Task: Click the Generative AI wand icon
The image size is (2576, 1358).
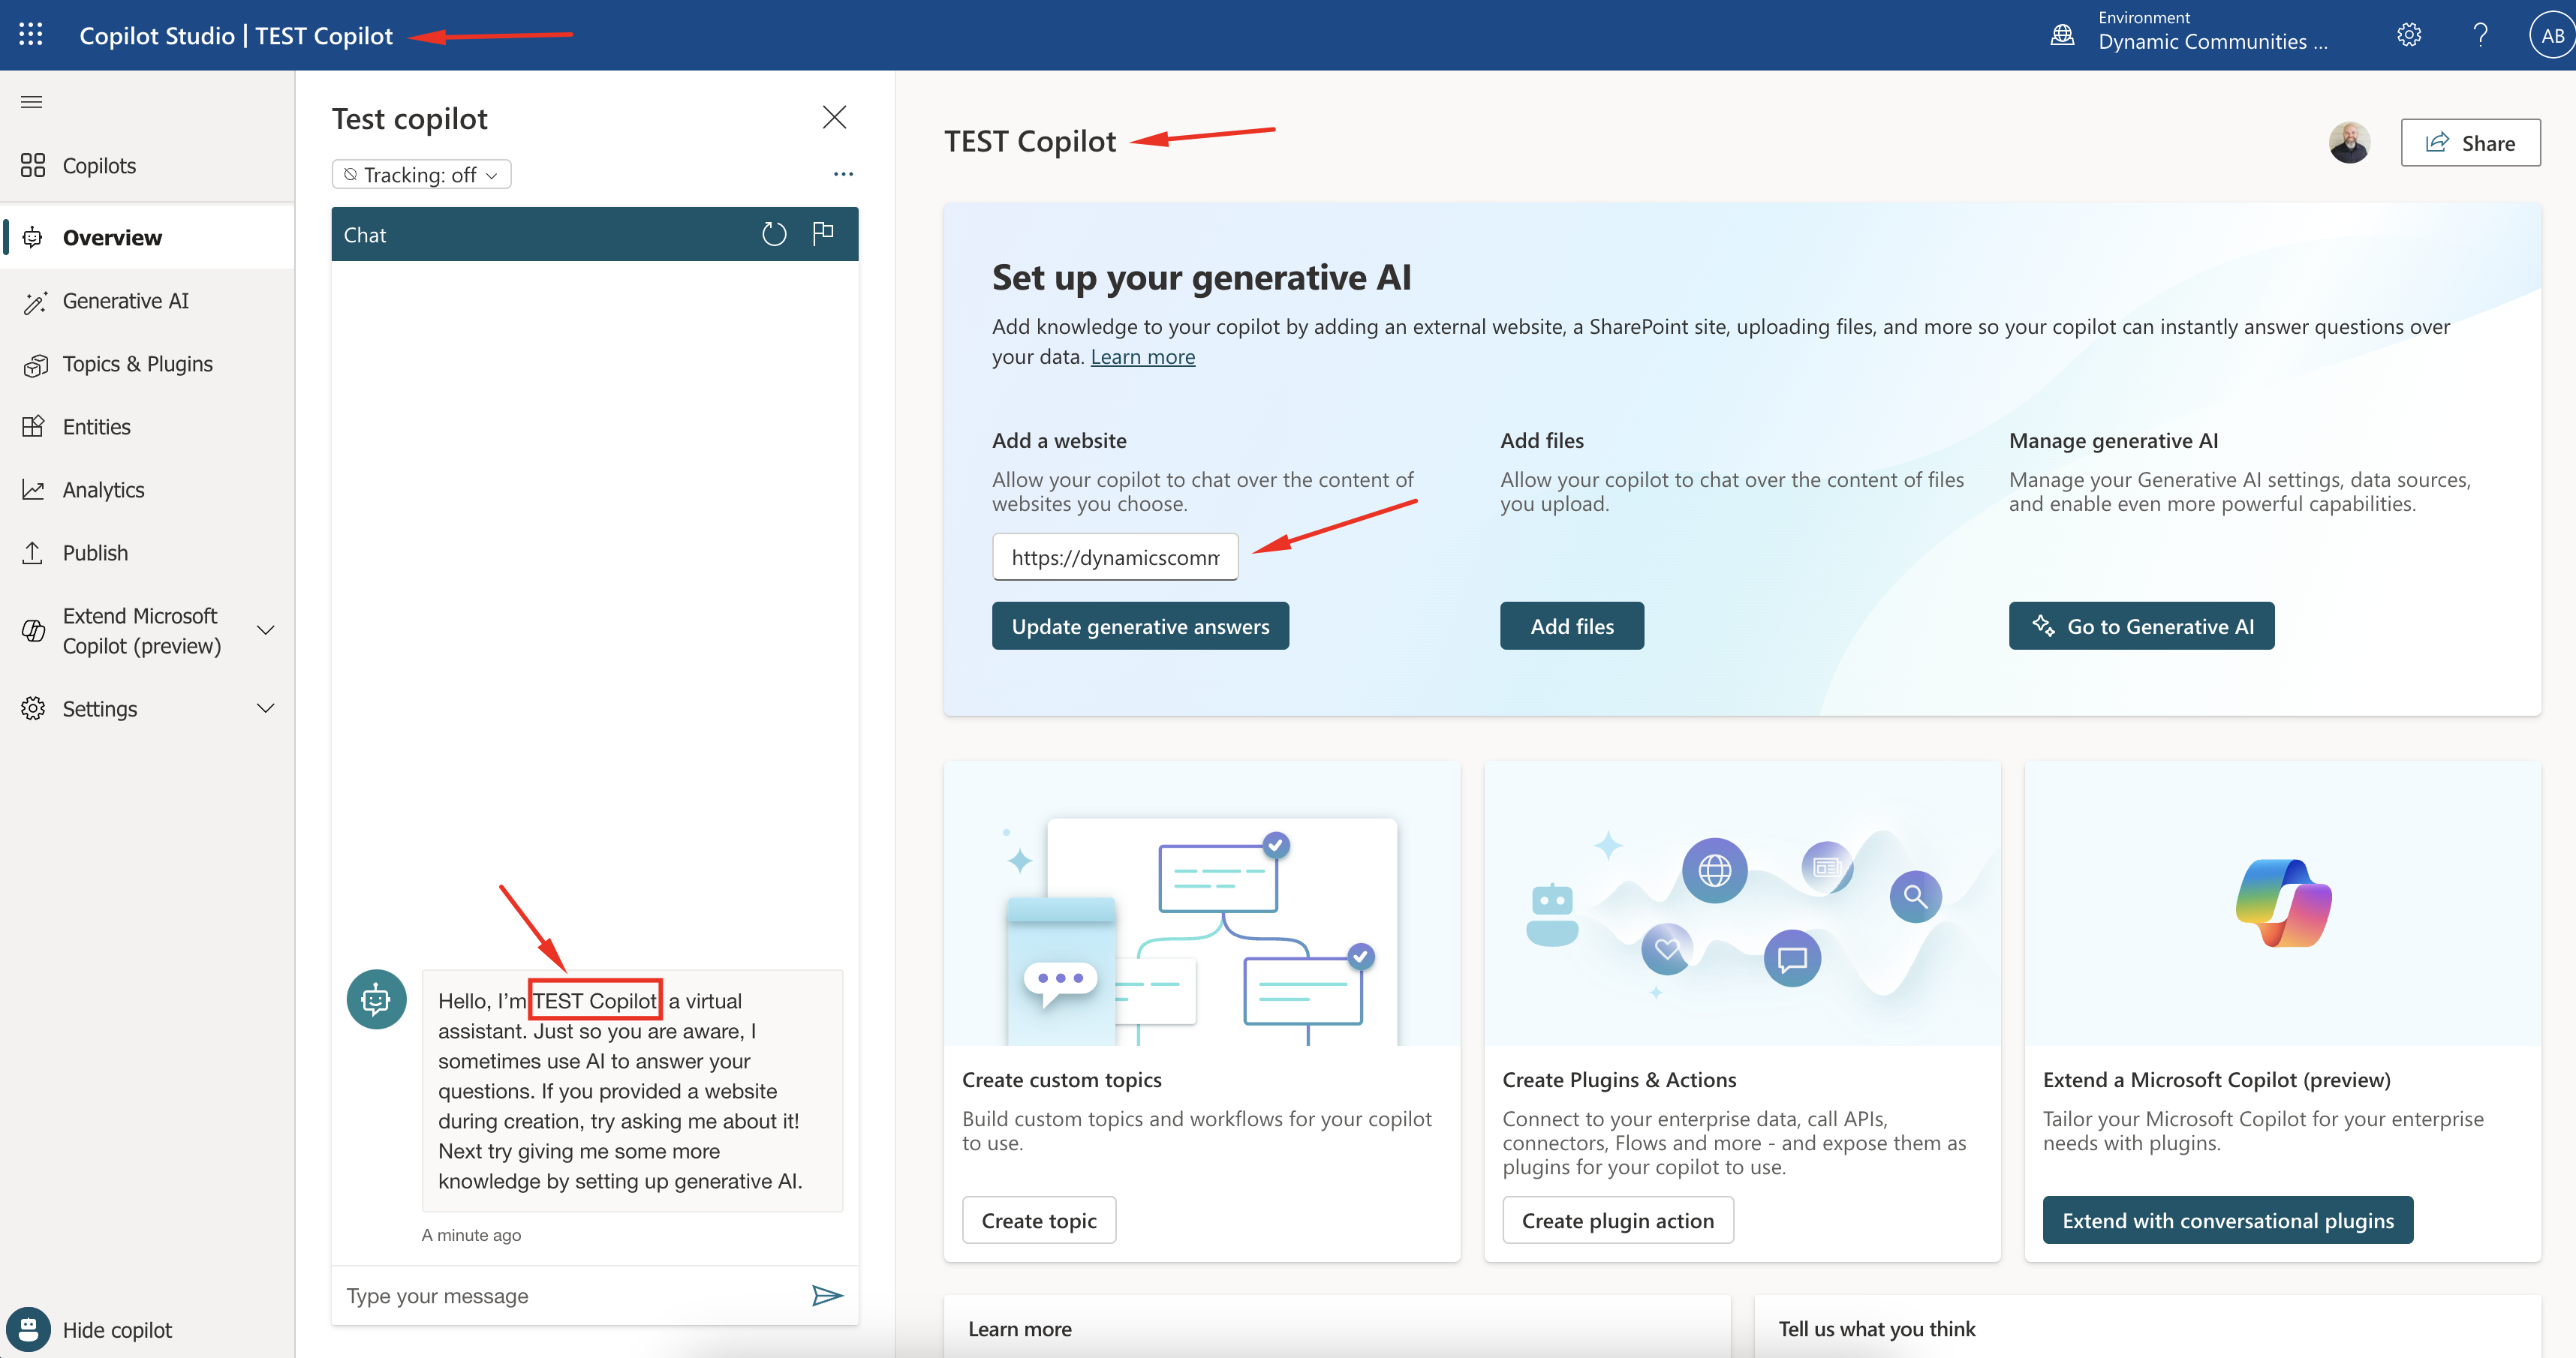Action: (x=35, y=302)
